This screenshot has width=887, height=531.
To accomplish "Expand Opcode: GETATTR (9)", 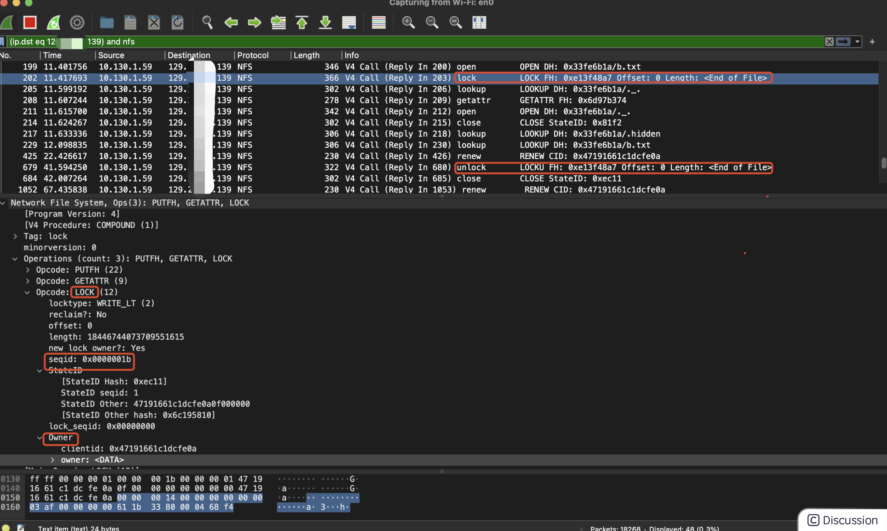I will click(28, 281).
